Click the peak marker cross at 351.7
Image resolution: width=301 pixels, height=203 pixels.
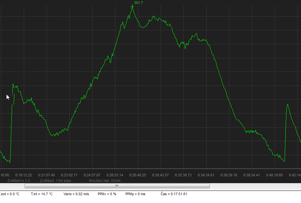[x=132, y=6]
